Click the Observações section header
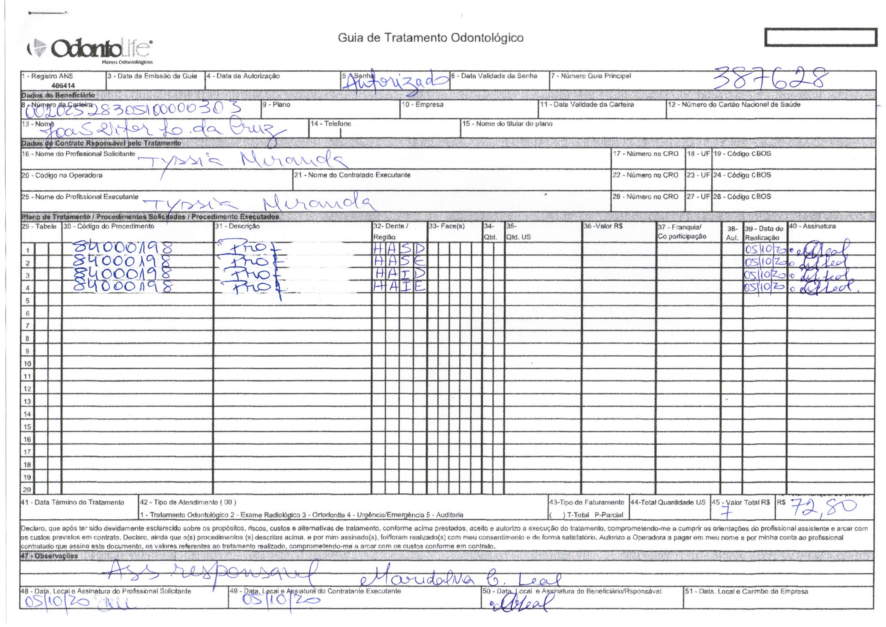The width and height of the screenshot is (886, 627). [50, 556]
